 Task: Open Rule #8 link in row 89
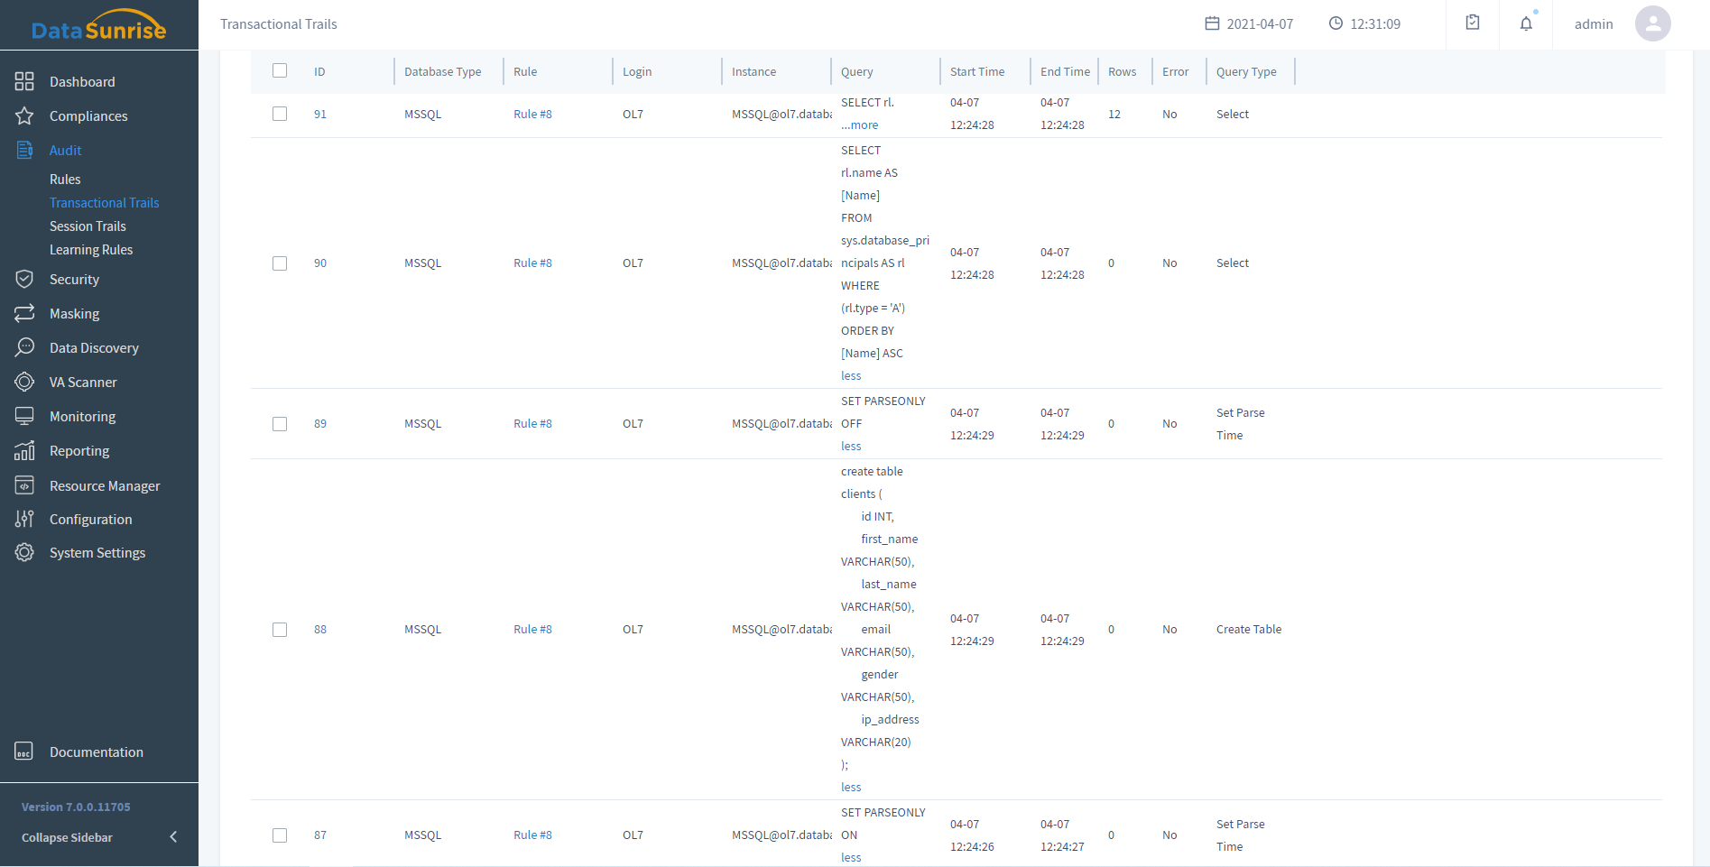click(532, 424)
